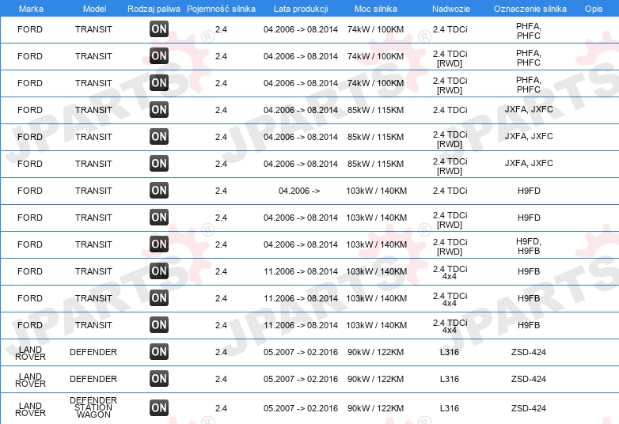
Task: Click 'PHFA, PHFC' in the 74kW non-RWD row
Action: (529, 31)
